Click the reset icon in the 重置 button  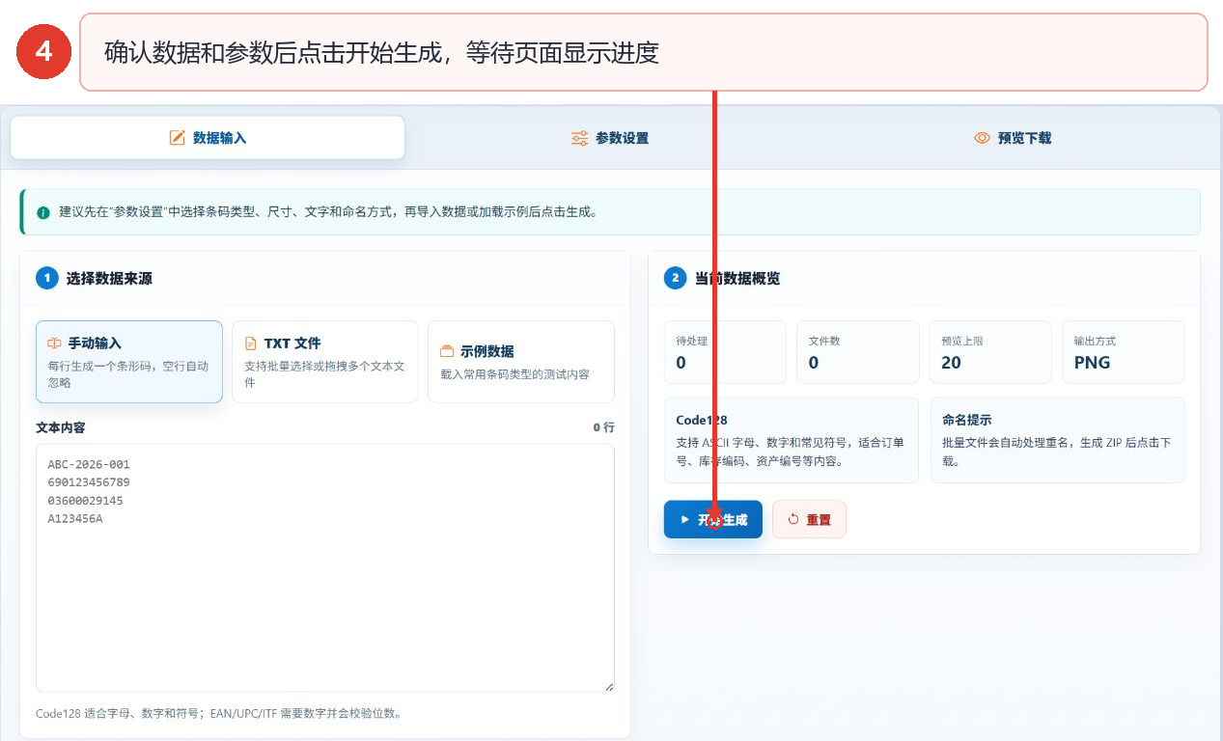click(x=793, y=519)
